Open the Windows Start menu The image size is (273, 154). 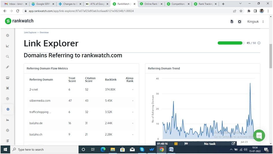tap(5, 149)
